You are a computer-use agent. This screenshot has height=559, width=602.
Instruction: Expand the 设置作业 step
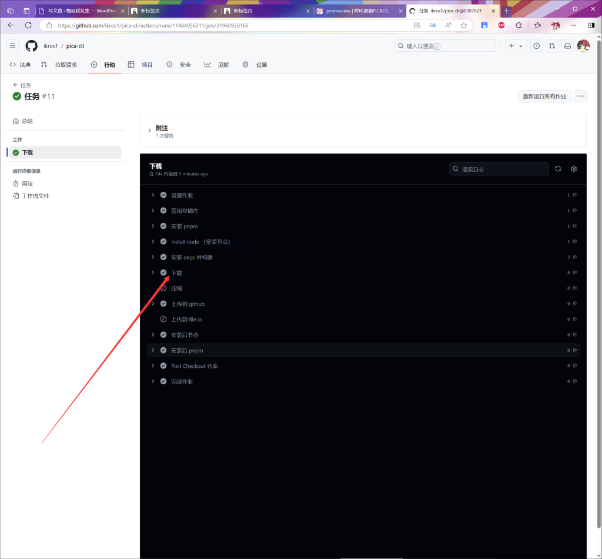pyautogui.click(x=153, y=195)
